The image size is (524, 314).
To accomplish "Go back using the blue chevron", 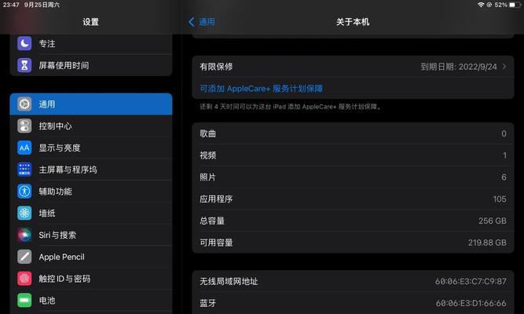I will pyautogui.click(x=192, y=22).
